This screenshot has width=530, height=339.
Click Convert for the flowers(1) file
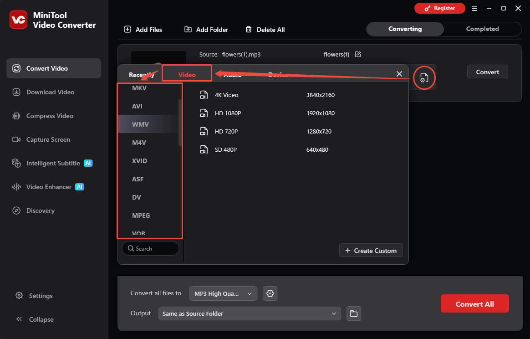(487, 72)
